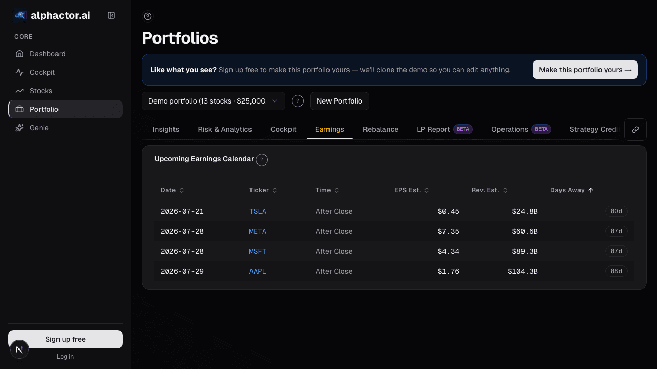
Task: Copy the portfolio share link icon
Action: tap(635, 130)
